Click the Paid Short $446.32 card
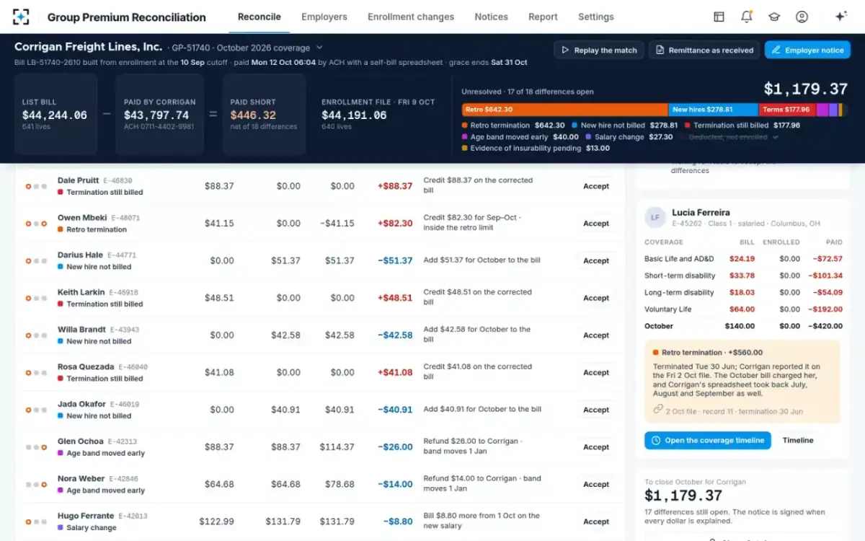This screenshot has width=865, height=541. 264,114
